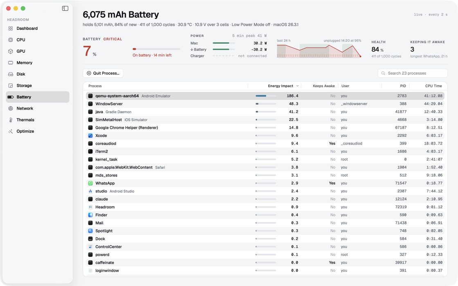The width and height of the screenshot is (458, 286).
Task: Click the iTerm2 process icon
Action: (x=90, y=152)
